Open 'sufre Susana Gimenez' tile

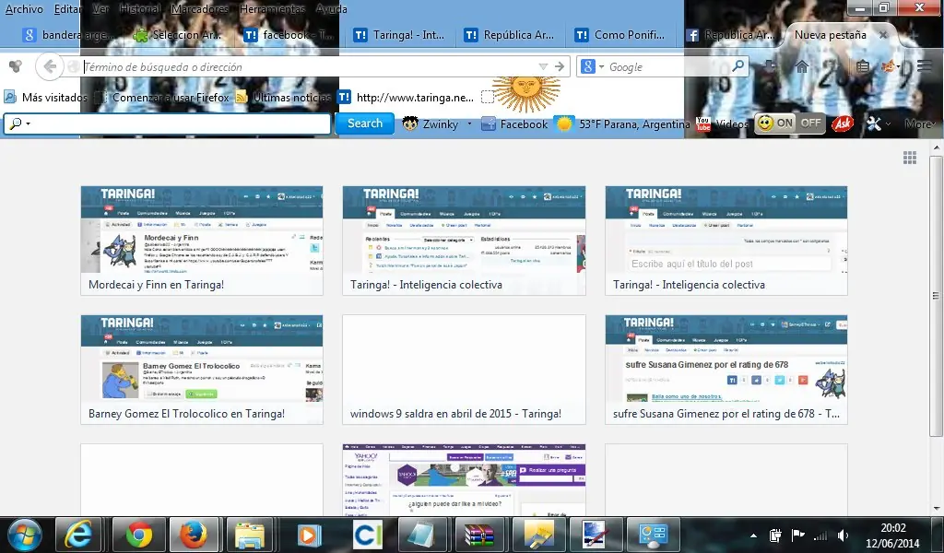coord(726,370)
